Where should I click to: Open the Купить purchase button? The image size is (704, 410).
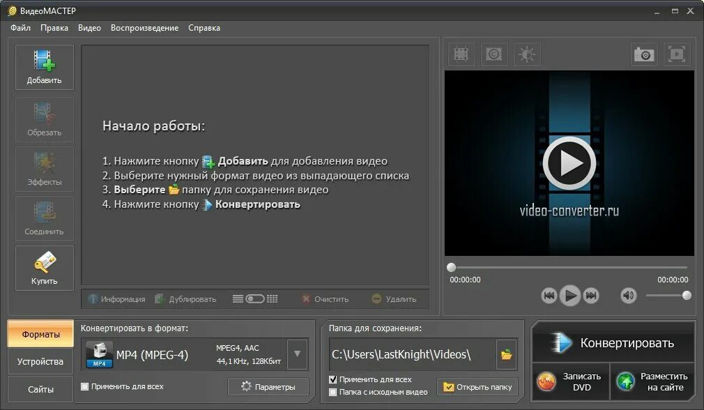(x=45, y=268)
